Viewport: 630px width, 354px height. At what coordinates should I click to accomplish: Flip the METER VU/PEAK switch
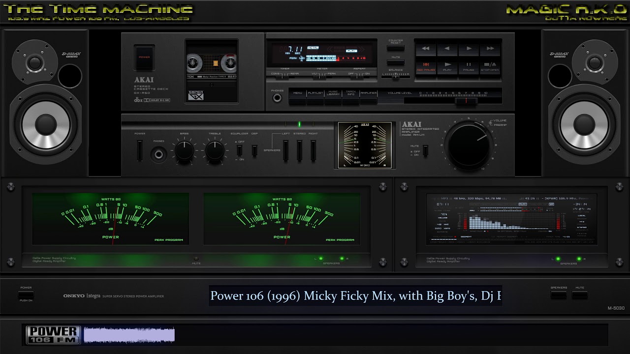(x=319, y=77)
